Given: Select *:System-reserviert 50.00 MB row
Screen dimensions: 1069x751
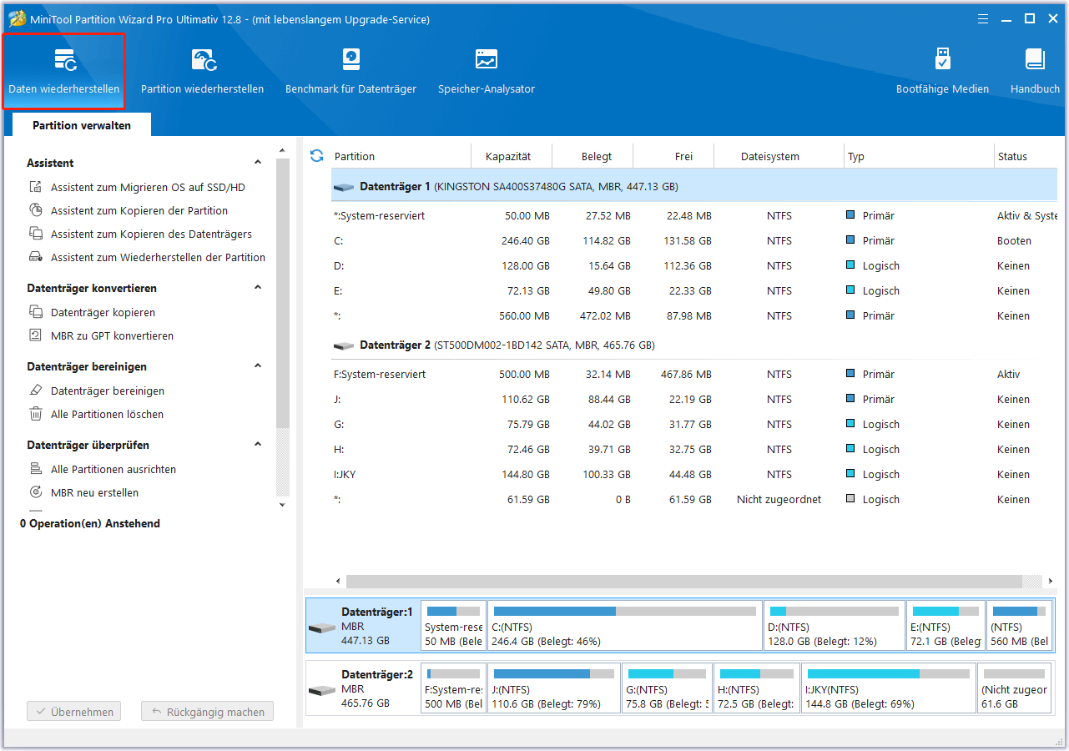Looking at the screenshot, I should (693, 216).
